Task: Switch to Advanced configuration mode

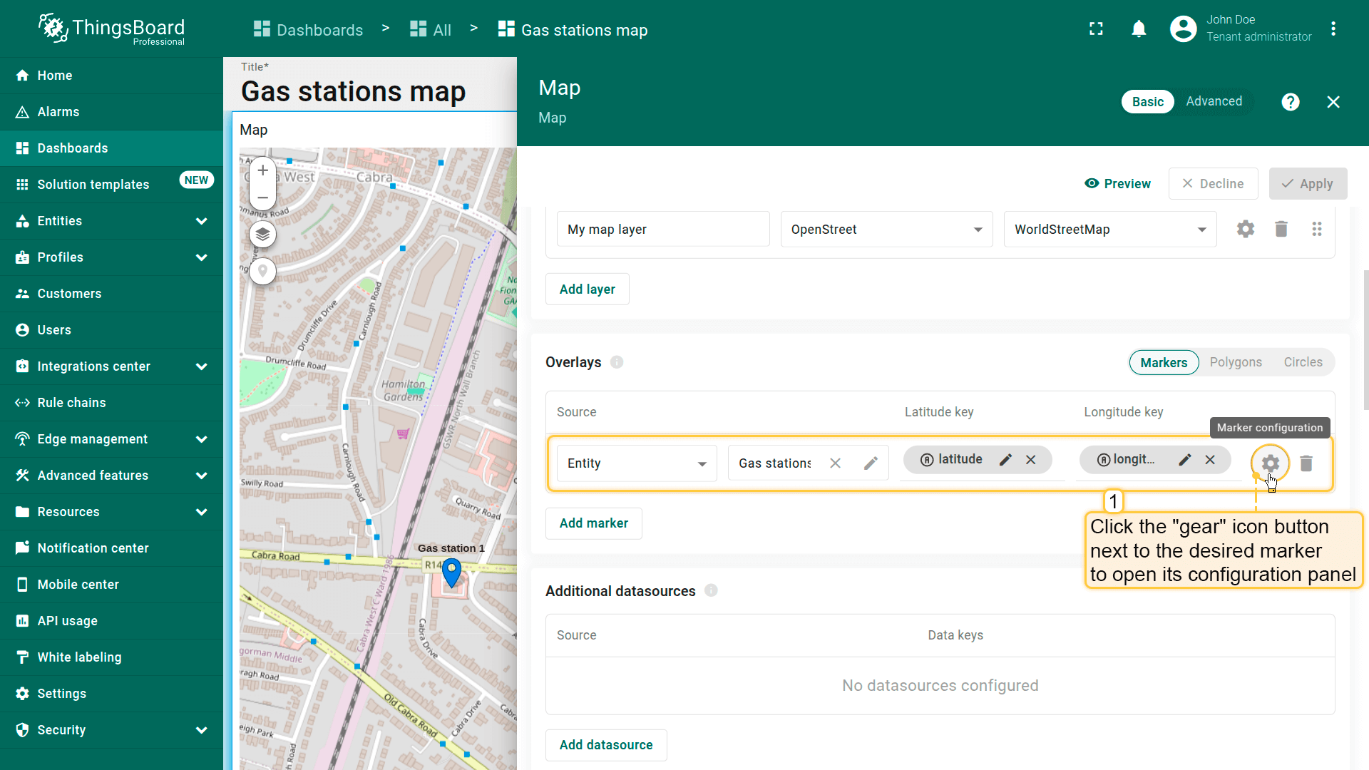Action: [x=1214, y=101]
